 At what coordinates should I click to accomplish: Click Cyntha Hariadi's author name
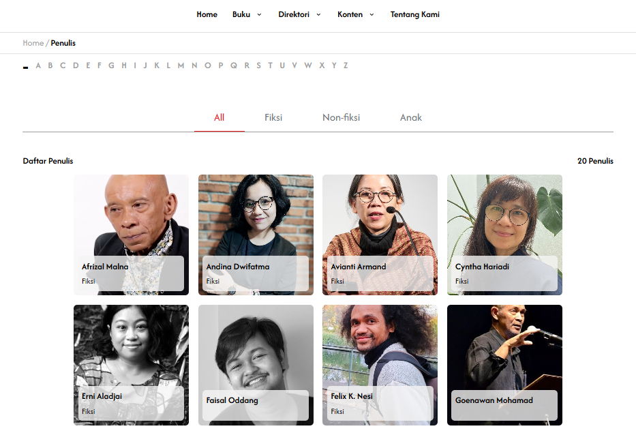[482, 267]
